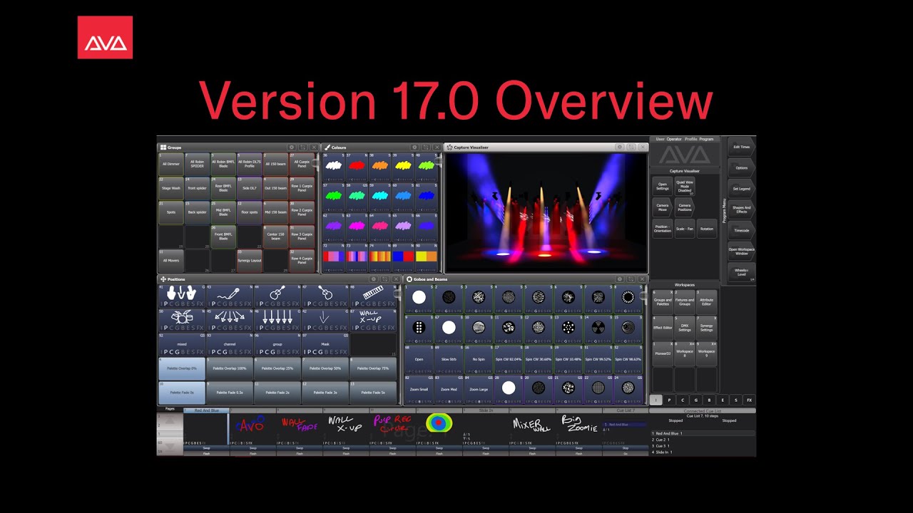Open the Groups window settings gear
Image resolution: width=913 pixels, height=513 pixels.
click(x=291, y=147)
